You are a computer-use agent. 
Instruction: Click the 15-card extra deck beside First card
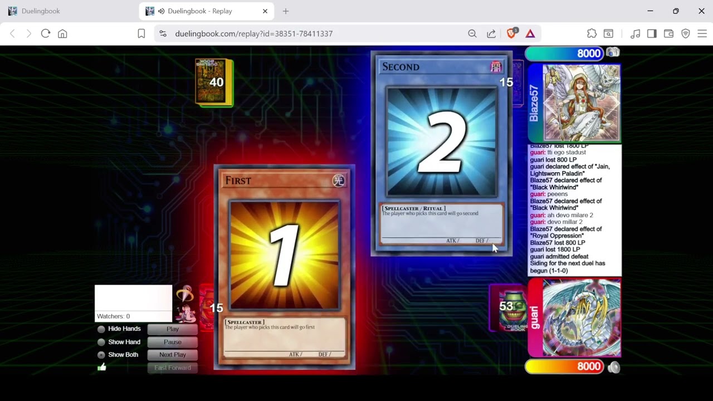pyautogui.click(x=207, y=308)
